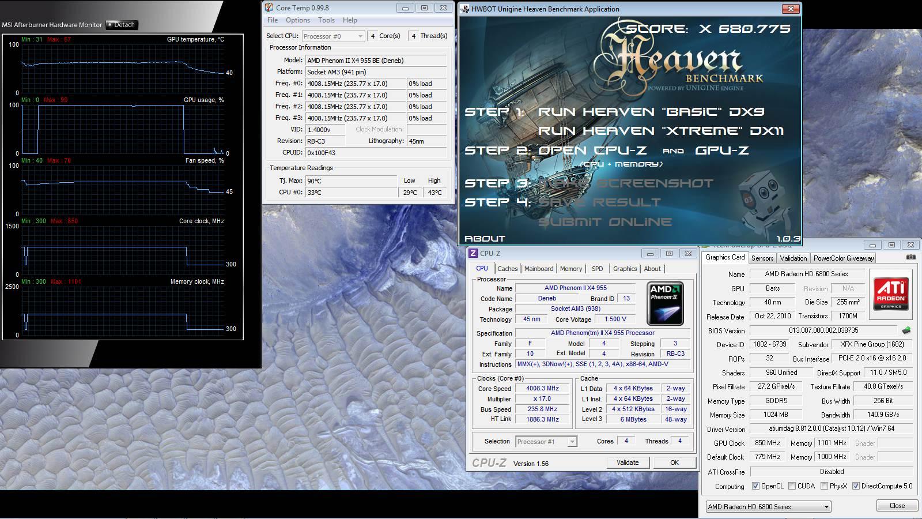Viewport: 922px width, 519px height.
Task: Open the AMD Radeon HD 6800 Series dropdown
Action: pyautogui.click(x=768, y=506)
